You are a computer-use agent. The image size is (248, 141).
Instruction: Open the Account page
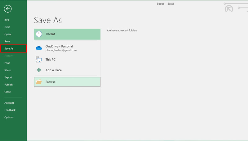click(x=9, y=103)
